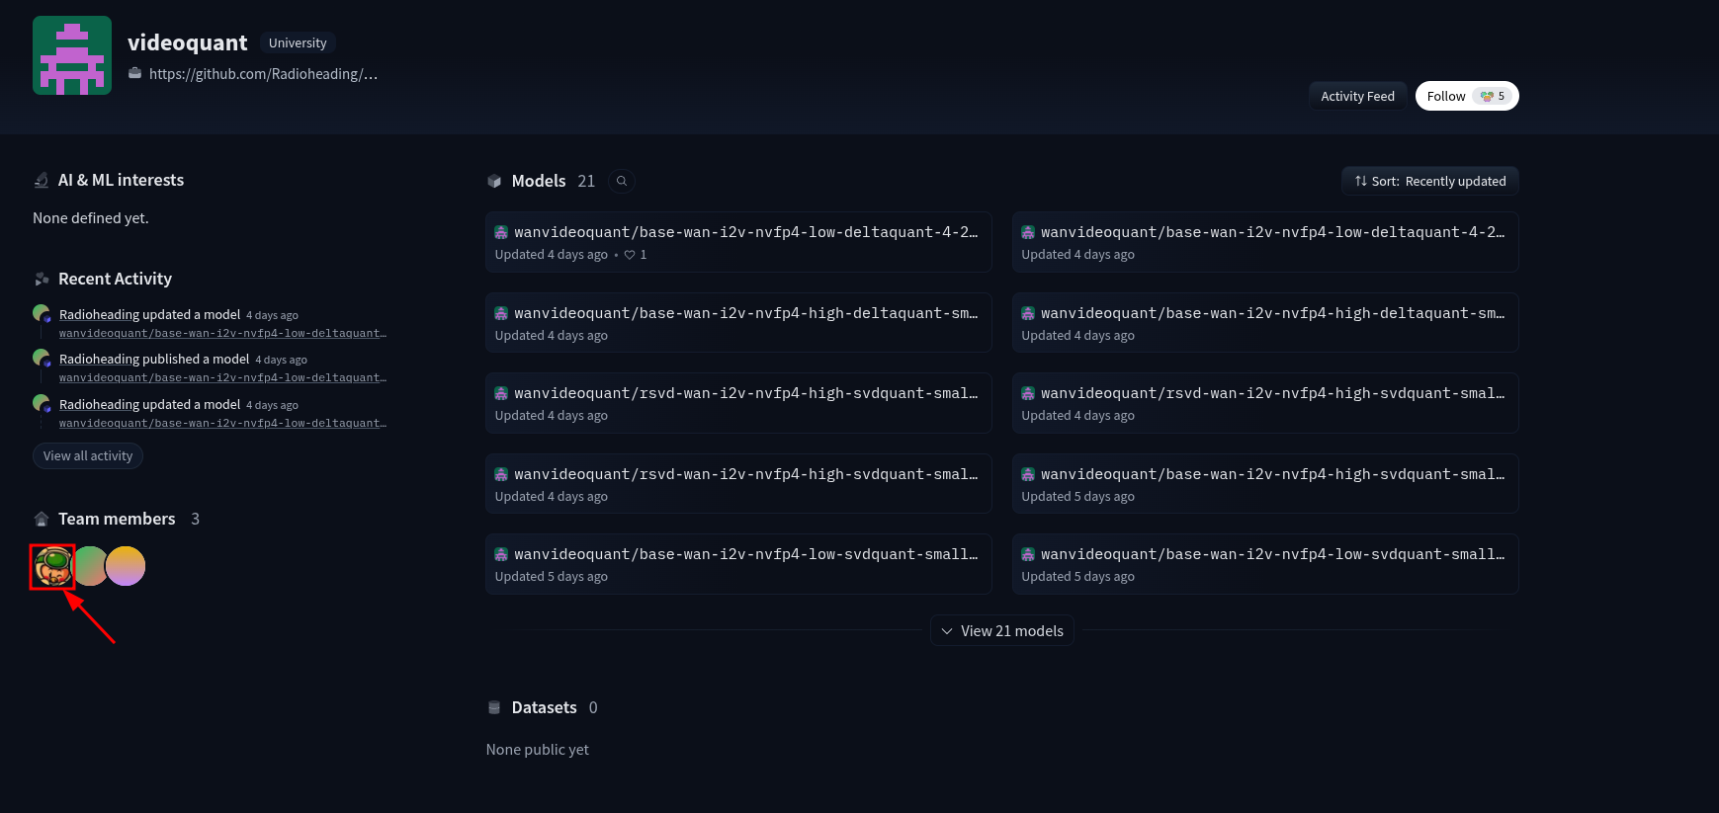Image resolution: width=1719 pixels, height=813 pixels.
Task: Click the link icon beside the GitHub URL
Action: click(135, 73)
